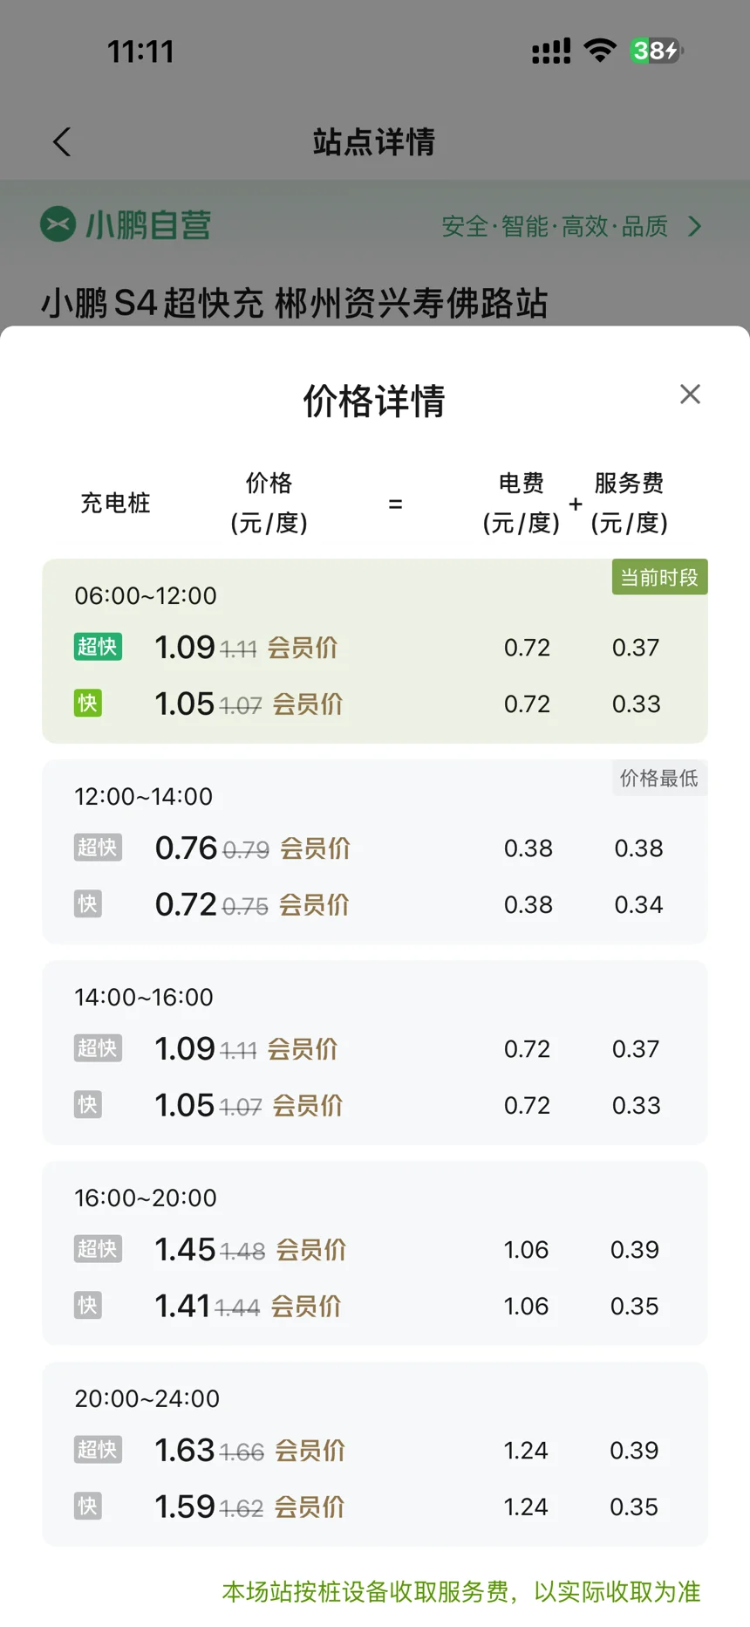Tap 会员价 next to 1.59 price
750x1627 pixels.
pyautogui.click(x=310, y=1507)
